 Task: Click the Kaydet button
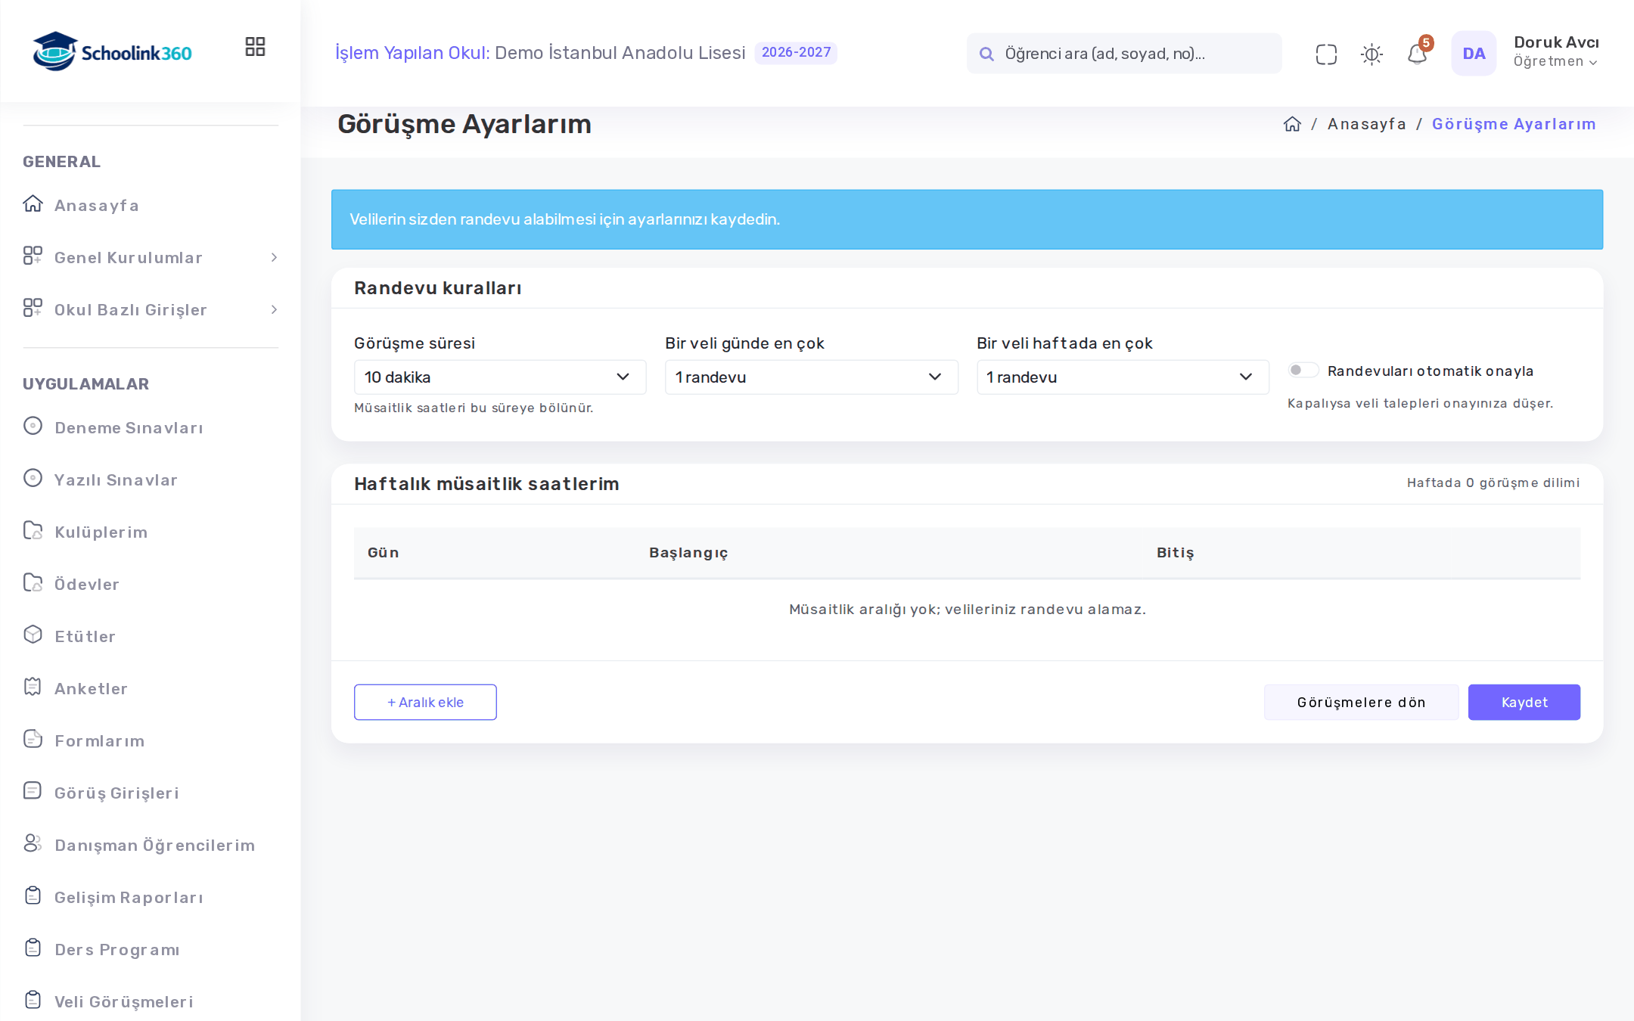click(x=1524, y=702)
